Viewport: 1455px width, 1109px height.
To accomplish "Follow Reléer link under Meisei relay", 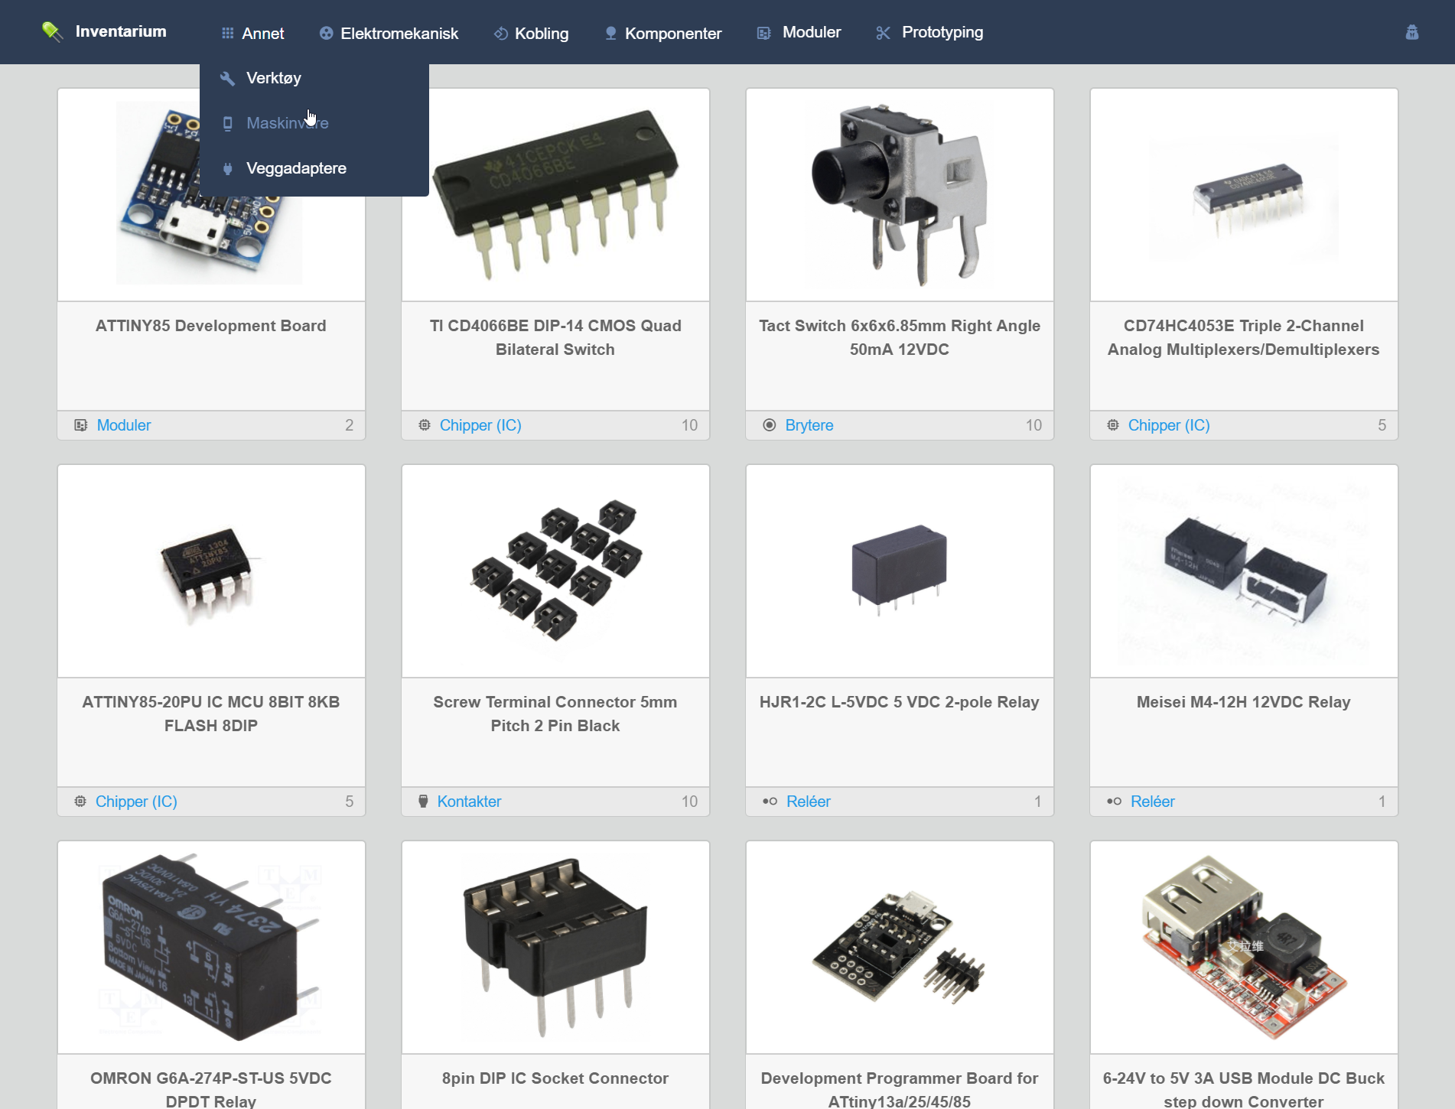I will [1153, 802].
